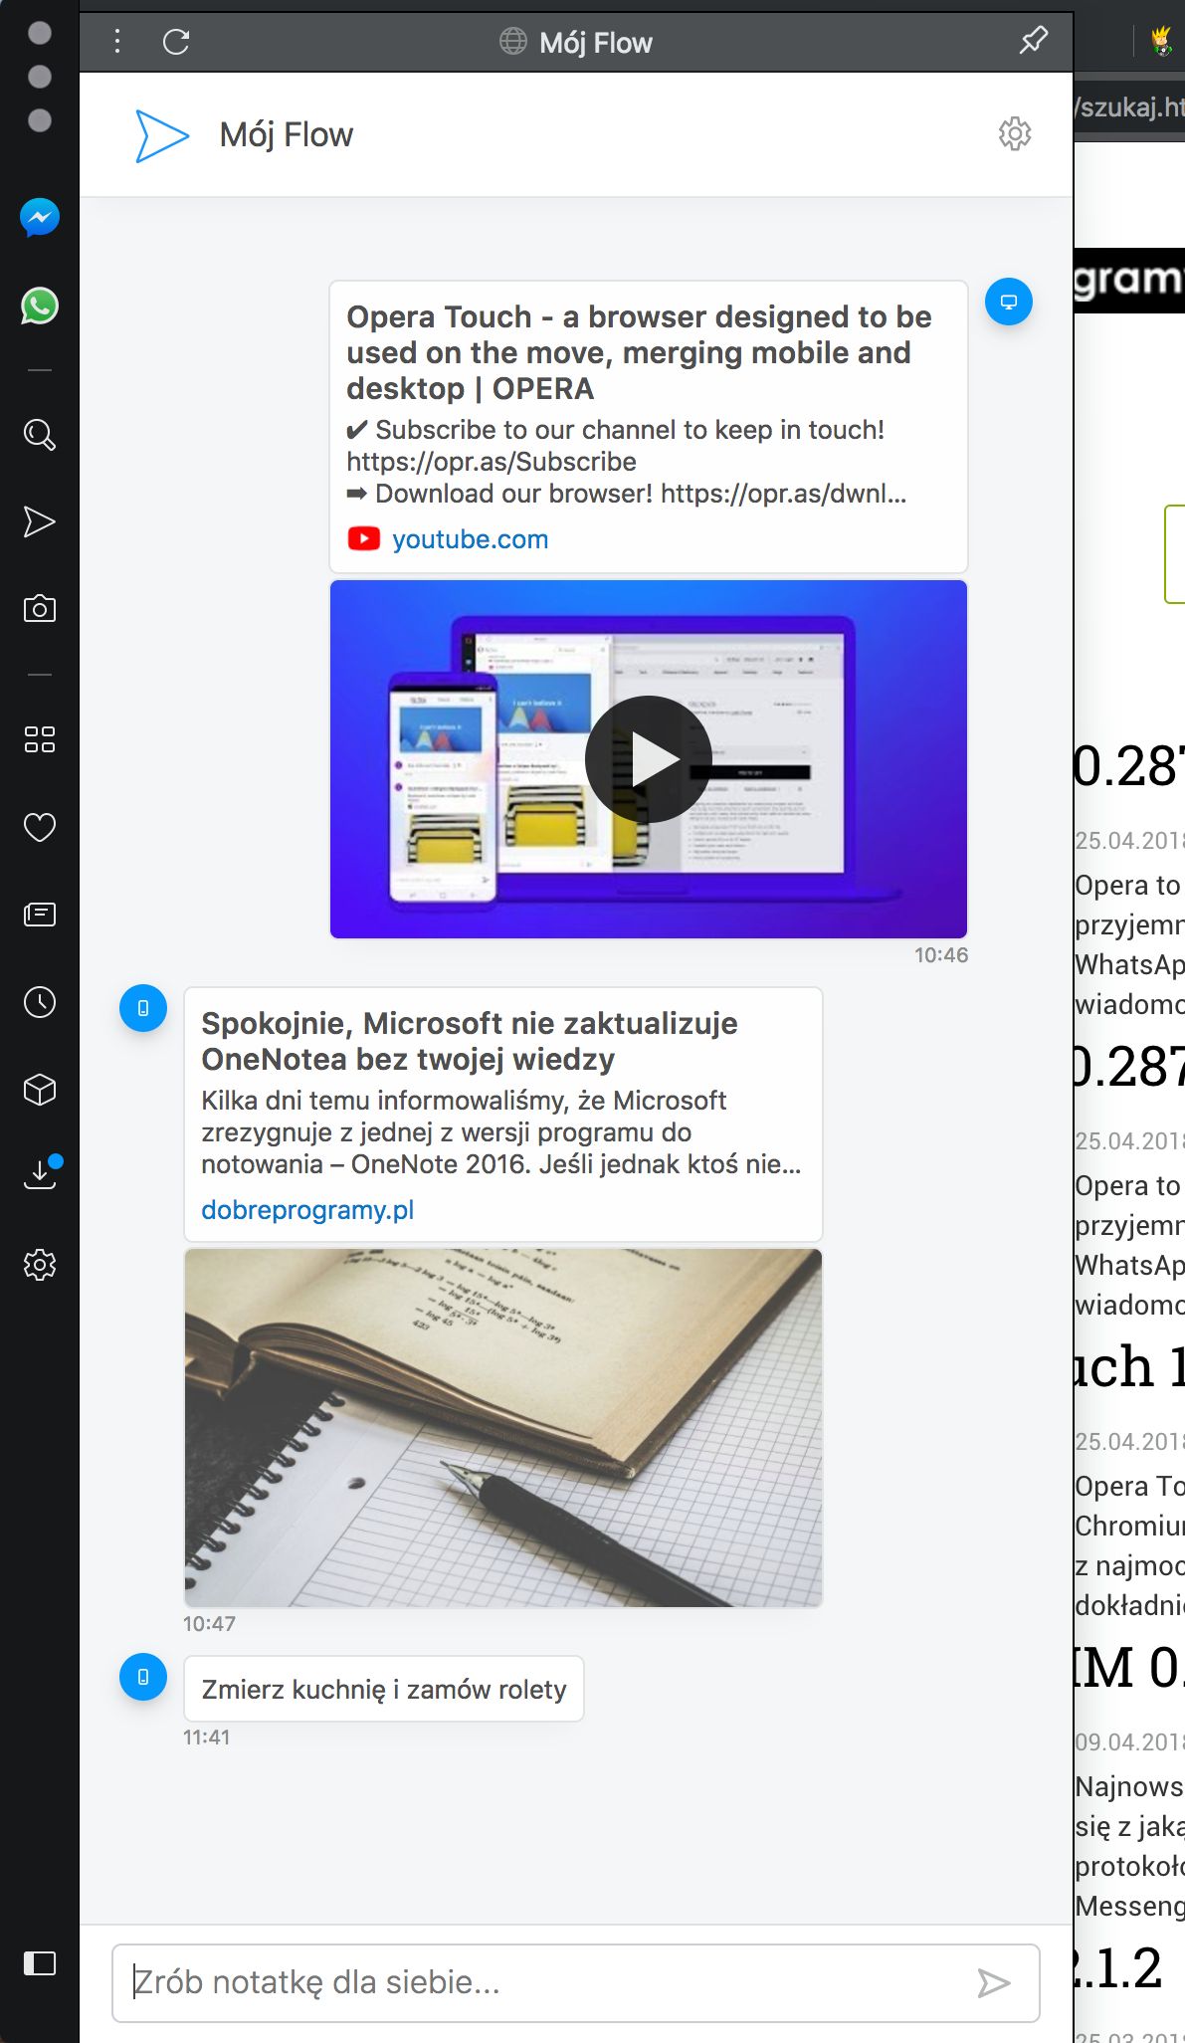Click the 11:41 timestamp
Image resolution: width=1185 pixels, height=2043 pixels.
[x=206, y=1737]
